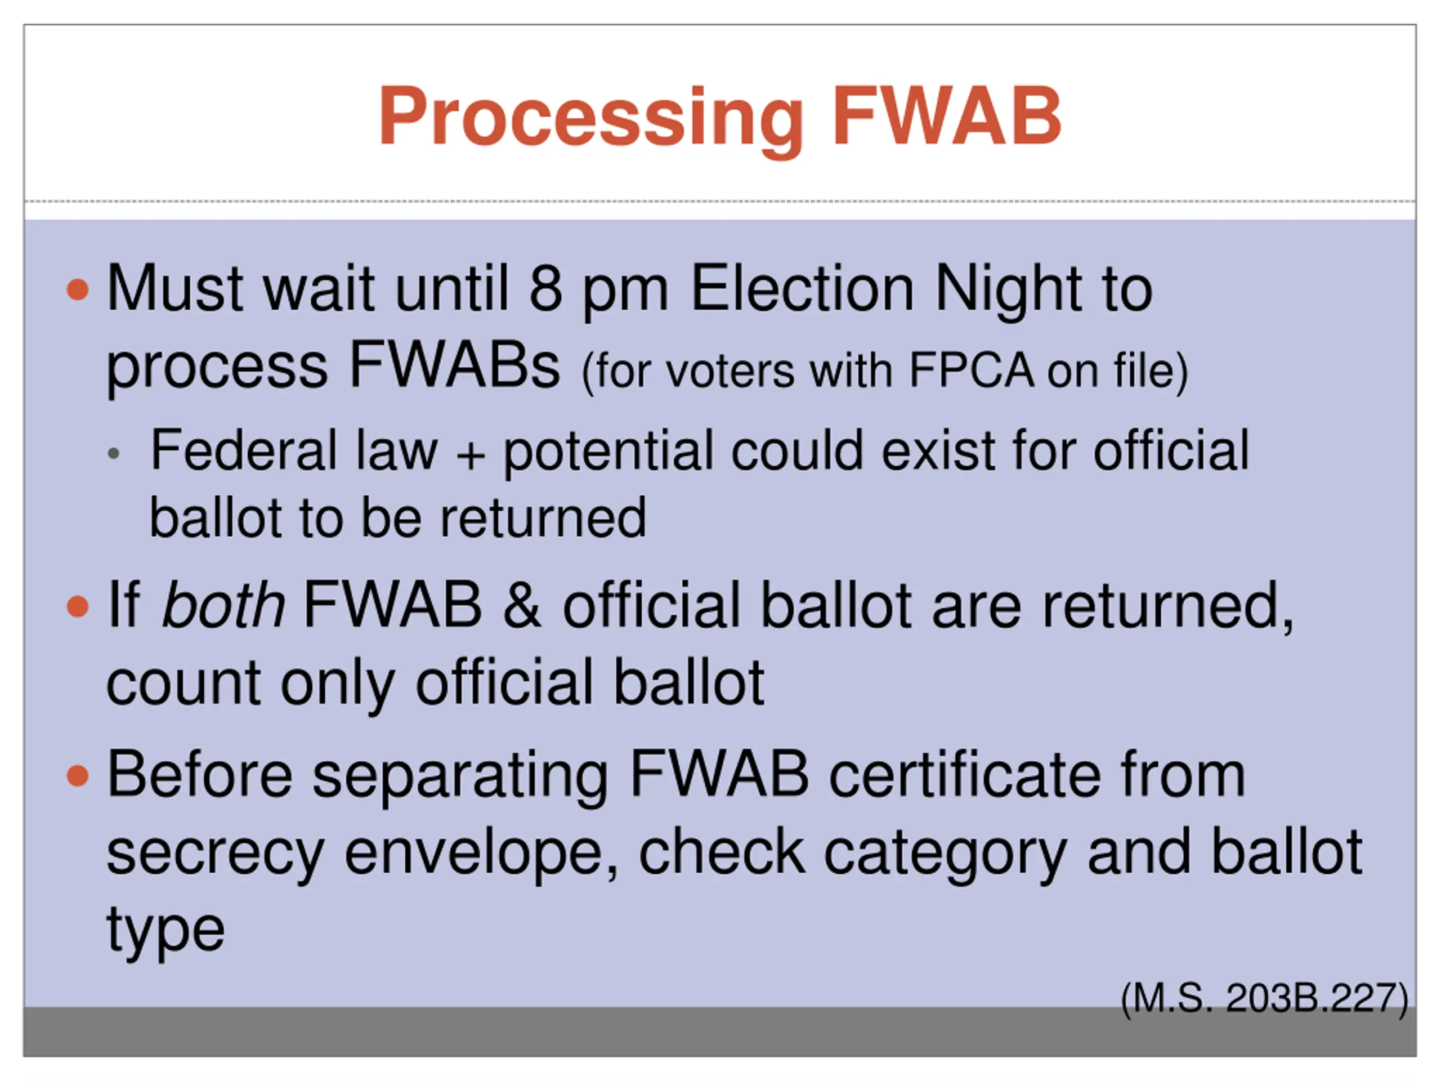Screen dimensions: 1441x1081
Task: Click the word 'type' in last bullet
Action: tap(165, 931)
